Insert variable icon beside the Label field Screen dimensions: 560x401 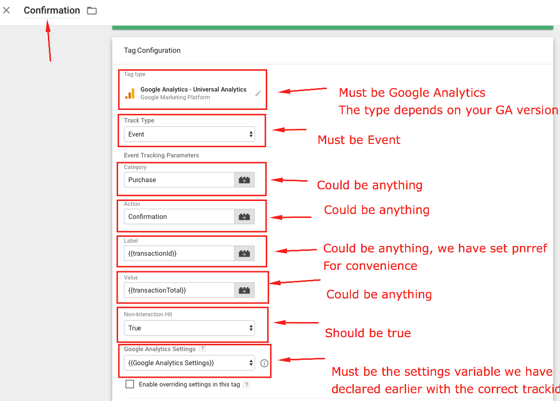pyautogui.click(x=244, y=253)
